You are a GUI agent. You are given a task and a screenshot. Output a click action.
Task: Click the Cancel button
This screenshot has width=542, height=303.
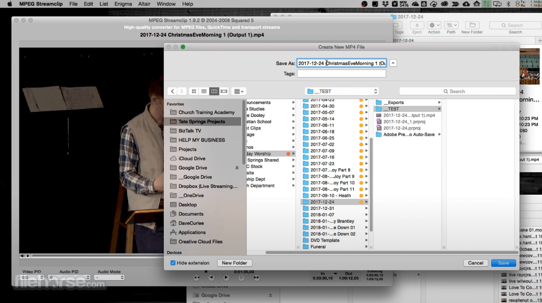(x=475, y=263)
